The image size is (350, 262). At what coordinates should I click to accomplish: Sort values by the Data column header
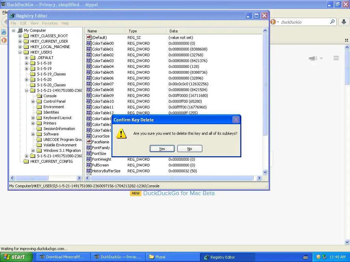214,31
